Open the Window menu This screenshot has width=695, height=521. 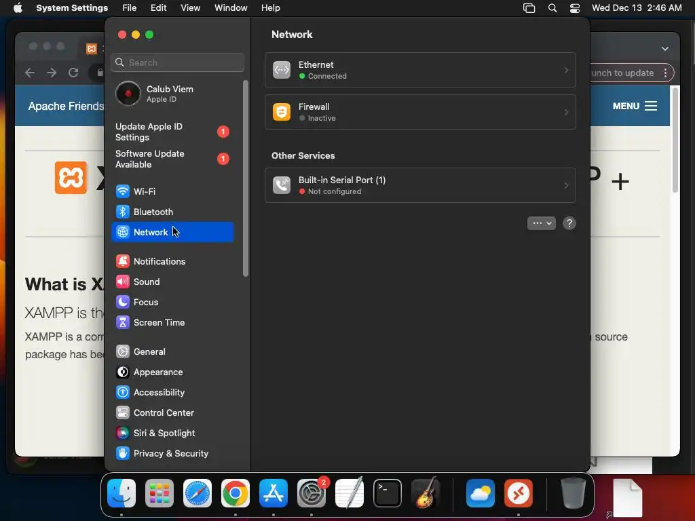(x=231, y=7)
